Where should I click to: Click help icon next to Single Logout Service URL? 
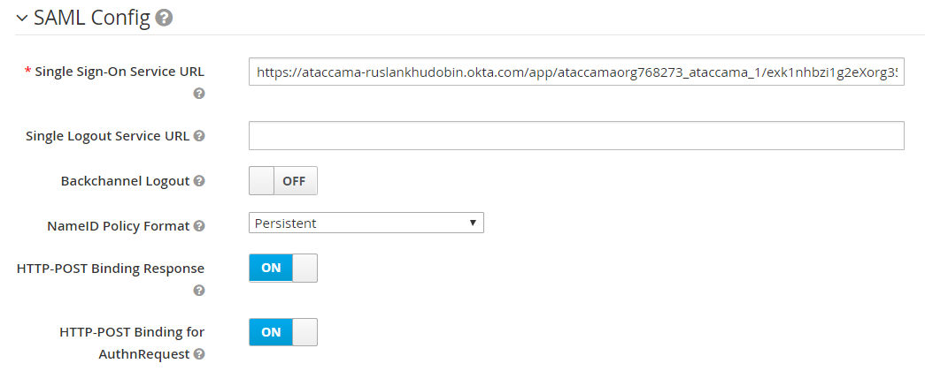coord(199,136)
